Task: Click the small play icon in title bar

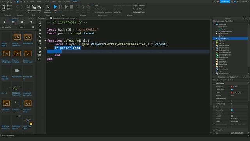Action: [x=18, y=2]
